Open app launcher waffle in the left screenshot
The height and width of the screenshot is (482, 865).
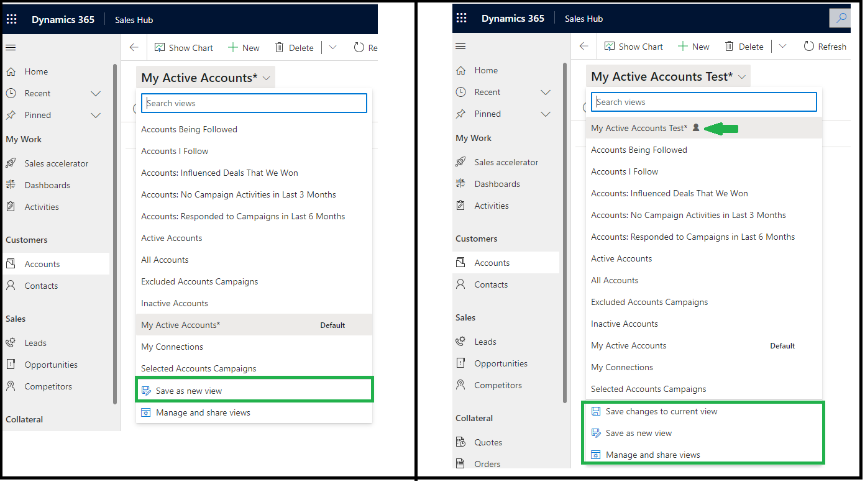coord(12,19)
